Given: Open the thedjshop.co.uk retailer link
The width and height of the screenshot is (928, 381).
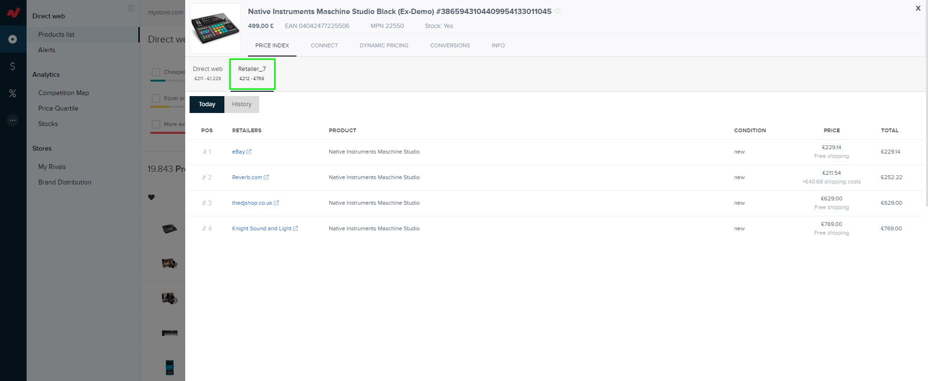Looking at the screenshot, I should [x=255, y=203].
